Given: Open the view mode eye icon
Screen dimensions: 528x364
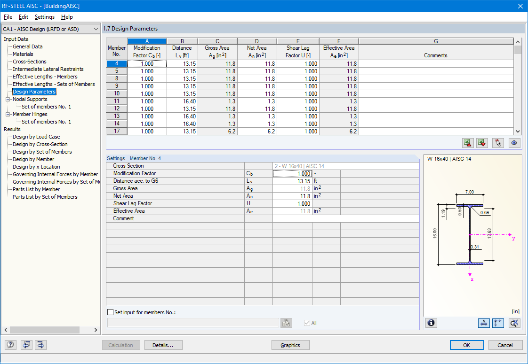Looking at the screenshot, I should (514, 143).
